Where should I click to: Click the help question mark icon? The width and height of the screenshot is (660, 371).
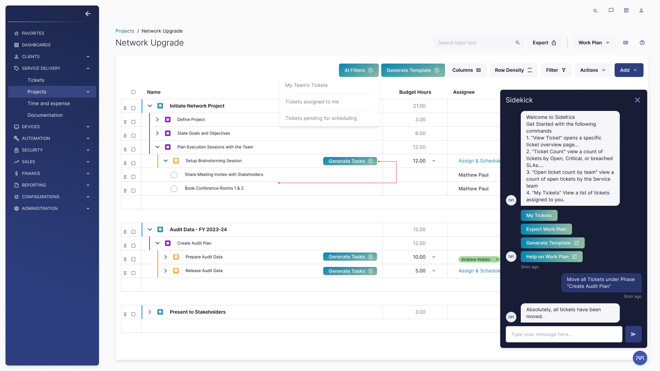pos(642,43)
